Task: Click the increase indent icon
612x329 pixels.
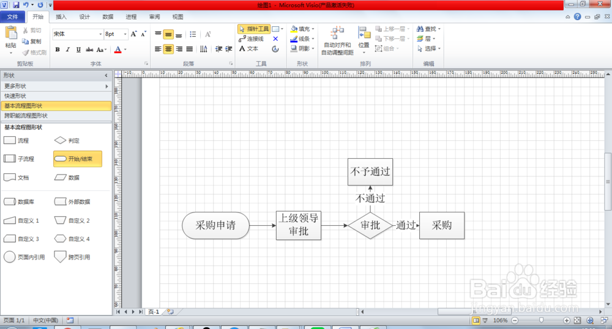Action: 229,49
